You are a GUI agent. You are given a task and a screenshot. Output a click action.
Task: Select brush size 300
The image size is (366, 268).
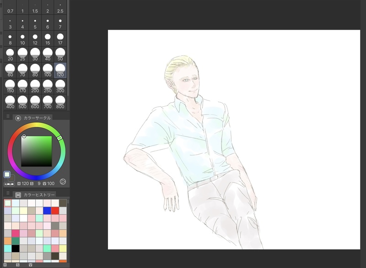(60, 86)
